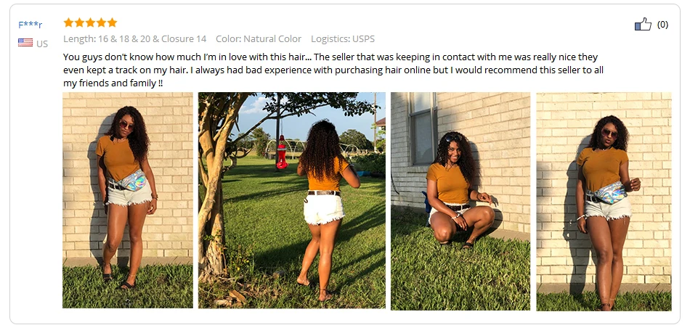Click the fourth rating star
The height and width of the screenshot is (333, 690).
pyautogui.click(x=101, y=22)
